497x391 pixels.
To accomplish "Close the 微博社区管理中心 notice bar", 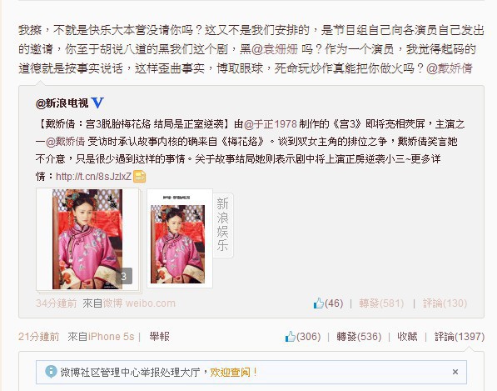I will (x=455, y=372).
